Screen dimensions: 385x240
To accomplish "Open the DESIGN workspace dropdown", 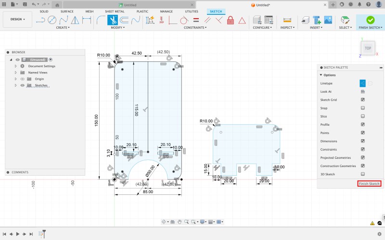I will click(17, 19).
